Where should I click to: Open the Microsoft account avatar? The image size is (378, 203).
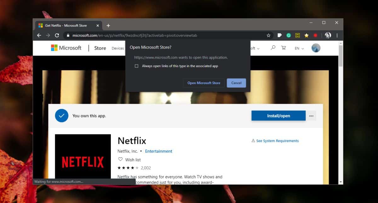[x=316, y=48]
